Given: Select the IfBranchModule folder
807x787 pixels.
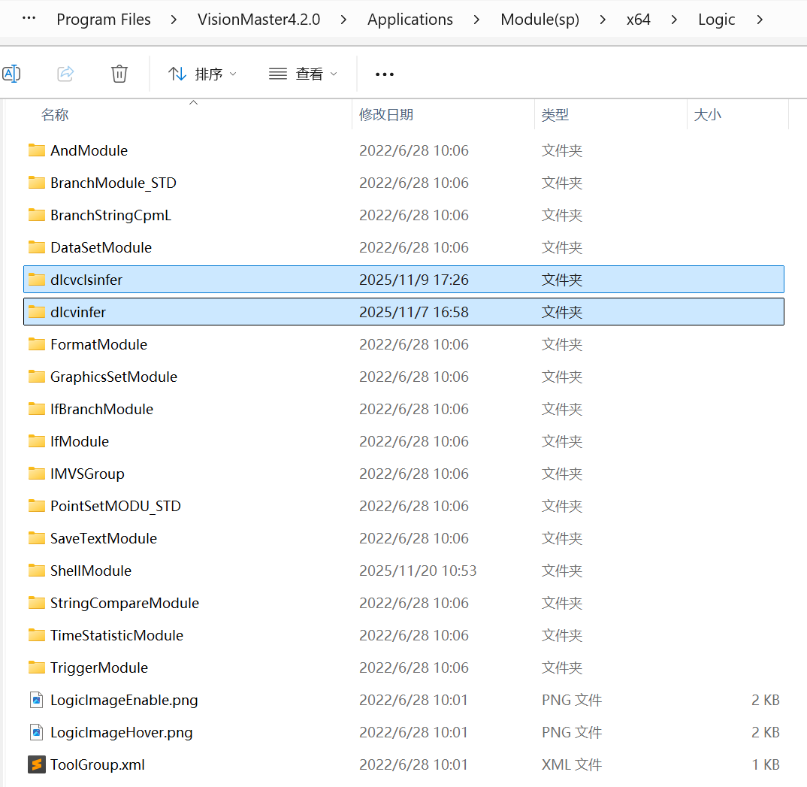Looking at the screenshot, I should [x=101, y=409].
